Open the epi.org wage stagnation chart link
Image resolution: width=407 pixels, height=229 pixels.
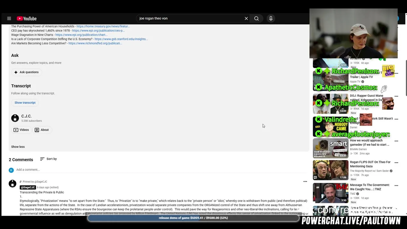(x=81, y=35)
